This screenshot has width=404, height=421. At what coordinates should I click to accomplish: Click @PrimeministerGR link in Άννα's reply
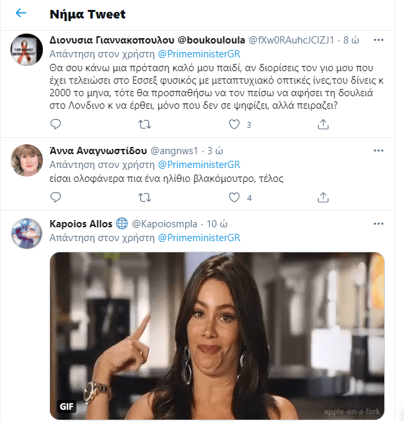[x=198, y=163]
